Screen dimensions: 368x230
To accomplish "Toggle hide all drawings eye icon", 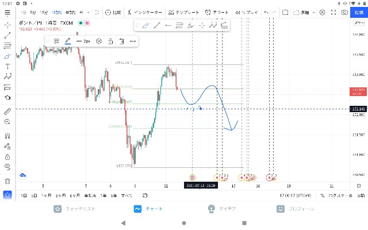I will 7,167.
